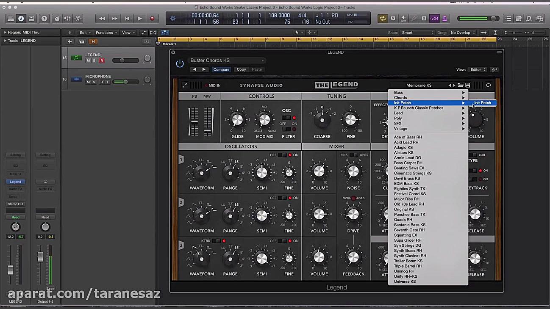Go to previous plug-in setting arrow

tap(194, 69)
